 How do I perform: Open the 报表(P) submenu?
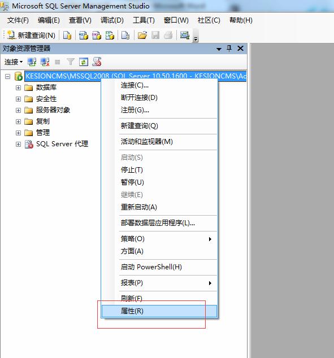click(159, 283)
